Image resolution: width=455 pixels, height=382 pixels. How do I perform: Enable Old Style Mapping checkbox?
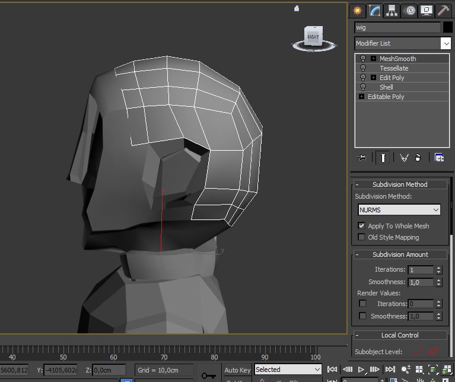pyautogui.click(x=362, y=237)
